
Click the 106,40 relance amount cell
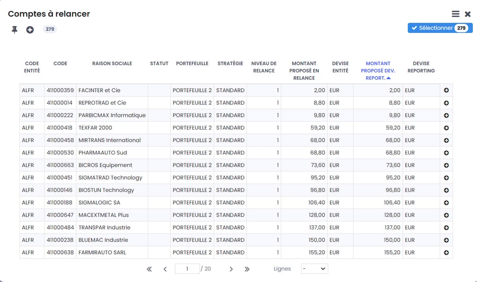coord(304,203)
